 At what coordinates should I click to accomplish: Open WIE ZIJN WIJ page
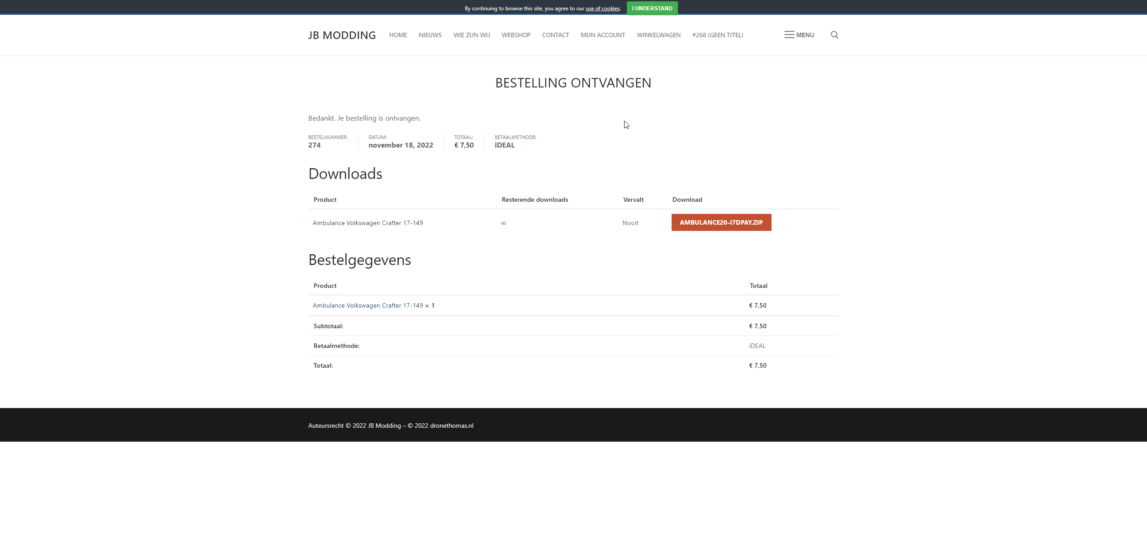tap(471, 35)
